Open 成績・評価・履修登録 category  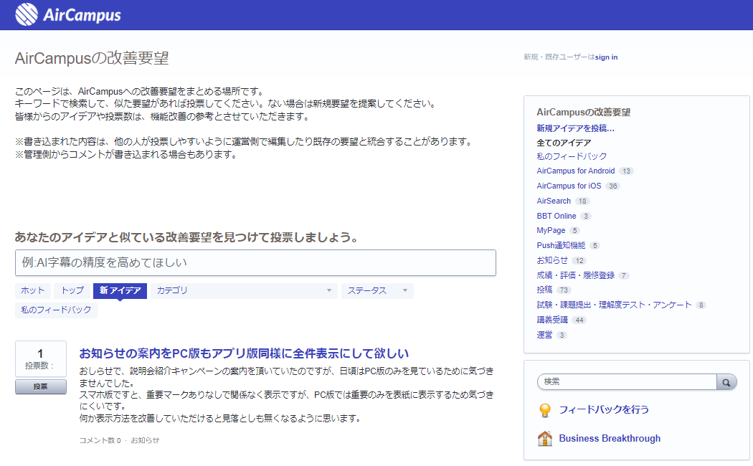575,275
